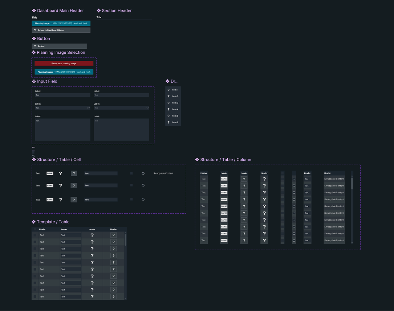
Task: Open the left Input Field dropdown arrow
Action: click(89, 108)
